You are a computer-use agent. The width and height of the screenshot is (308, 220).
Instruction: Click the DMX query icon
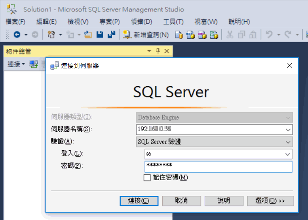point(202,35)
